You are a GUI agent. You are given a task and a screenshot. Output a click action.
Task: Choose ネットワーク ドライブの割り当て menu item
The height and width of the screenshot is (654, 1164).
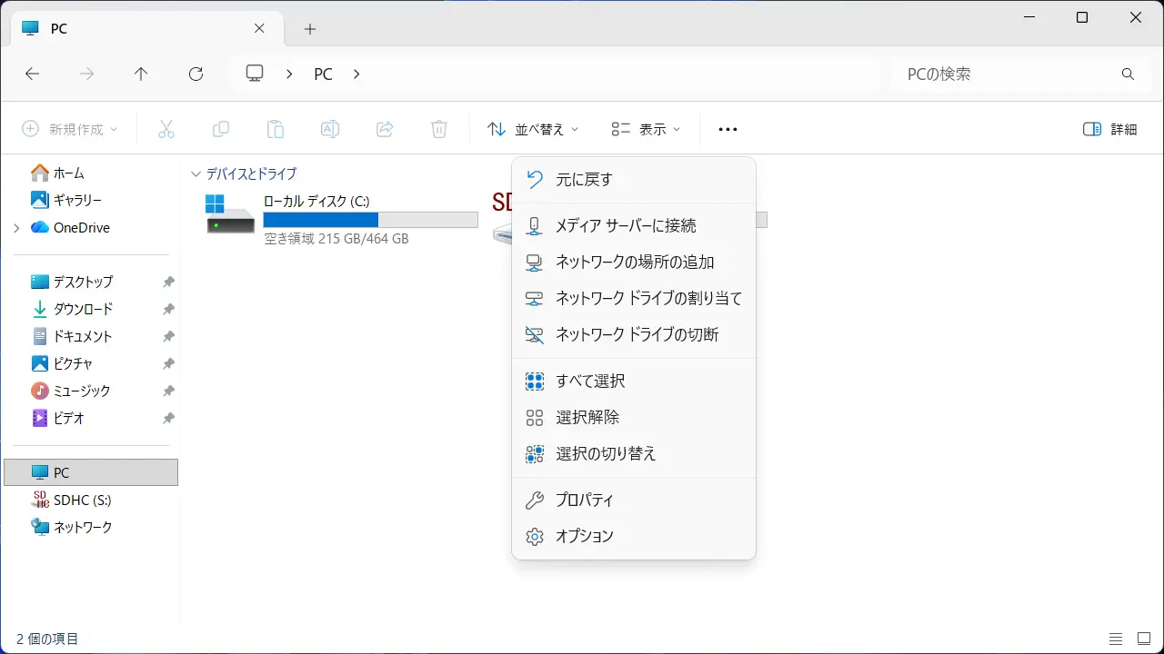[648, 299]
